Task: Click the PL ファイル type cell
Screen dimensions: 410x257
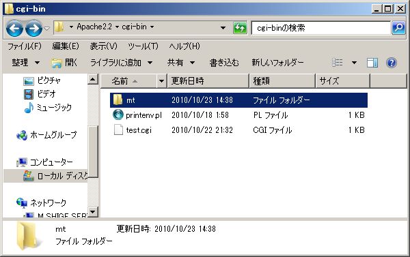Action: coord(271,115)
